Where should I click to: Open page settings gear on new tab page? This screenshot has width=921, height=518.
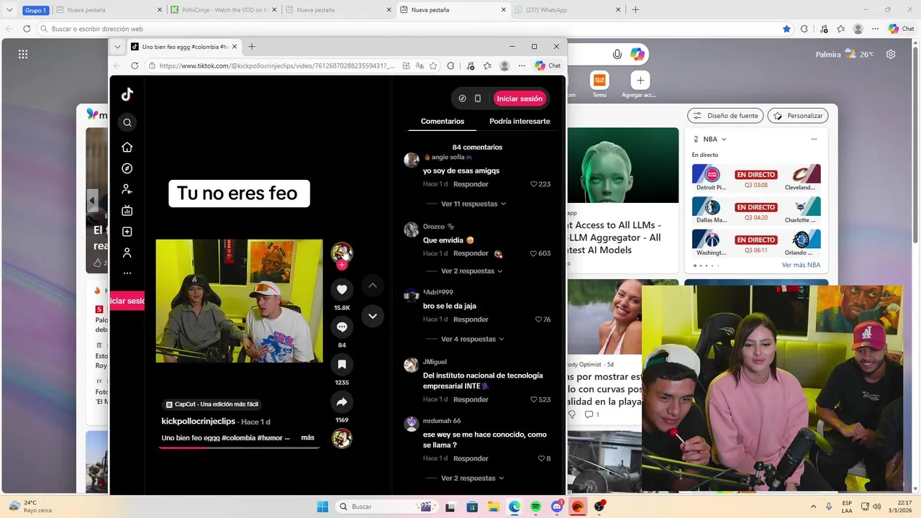[891, 54]
